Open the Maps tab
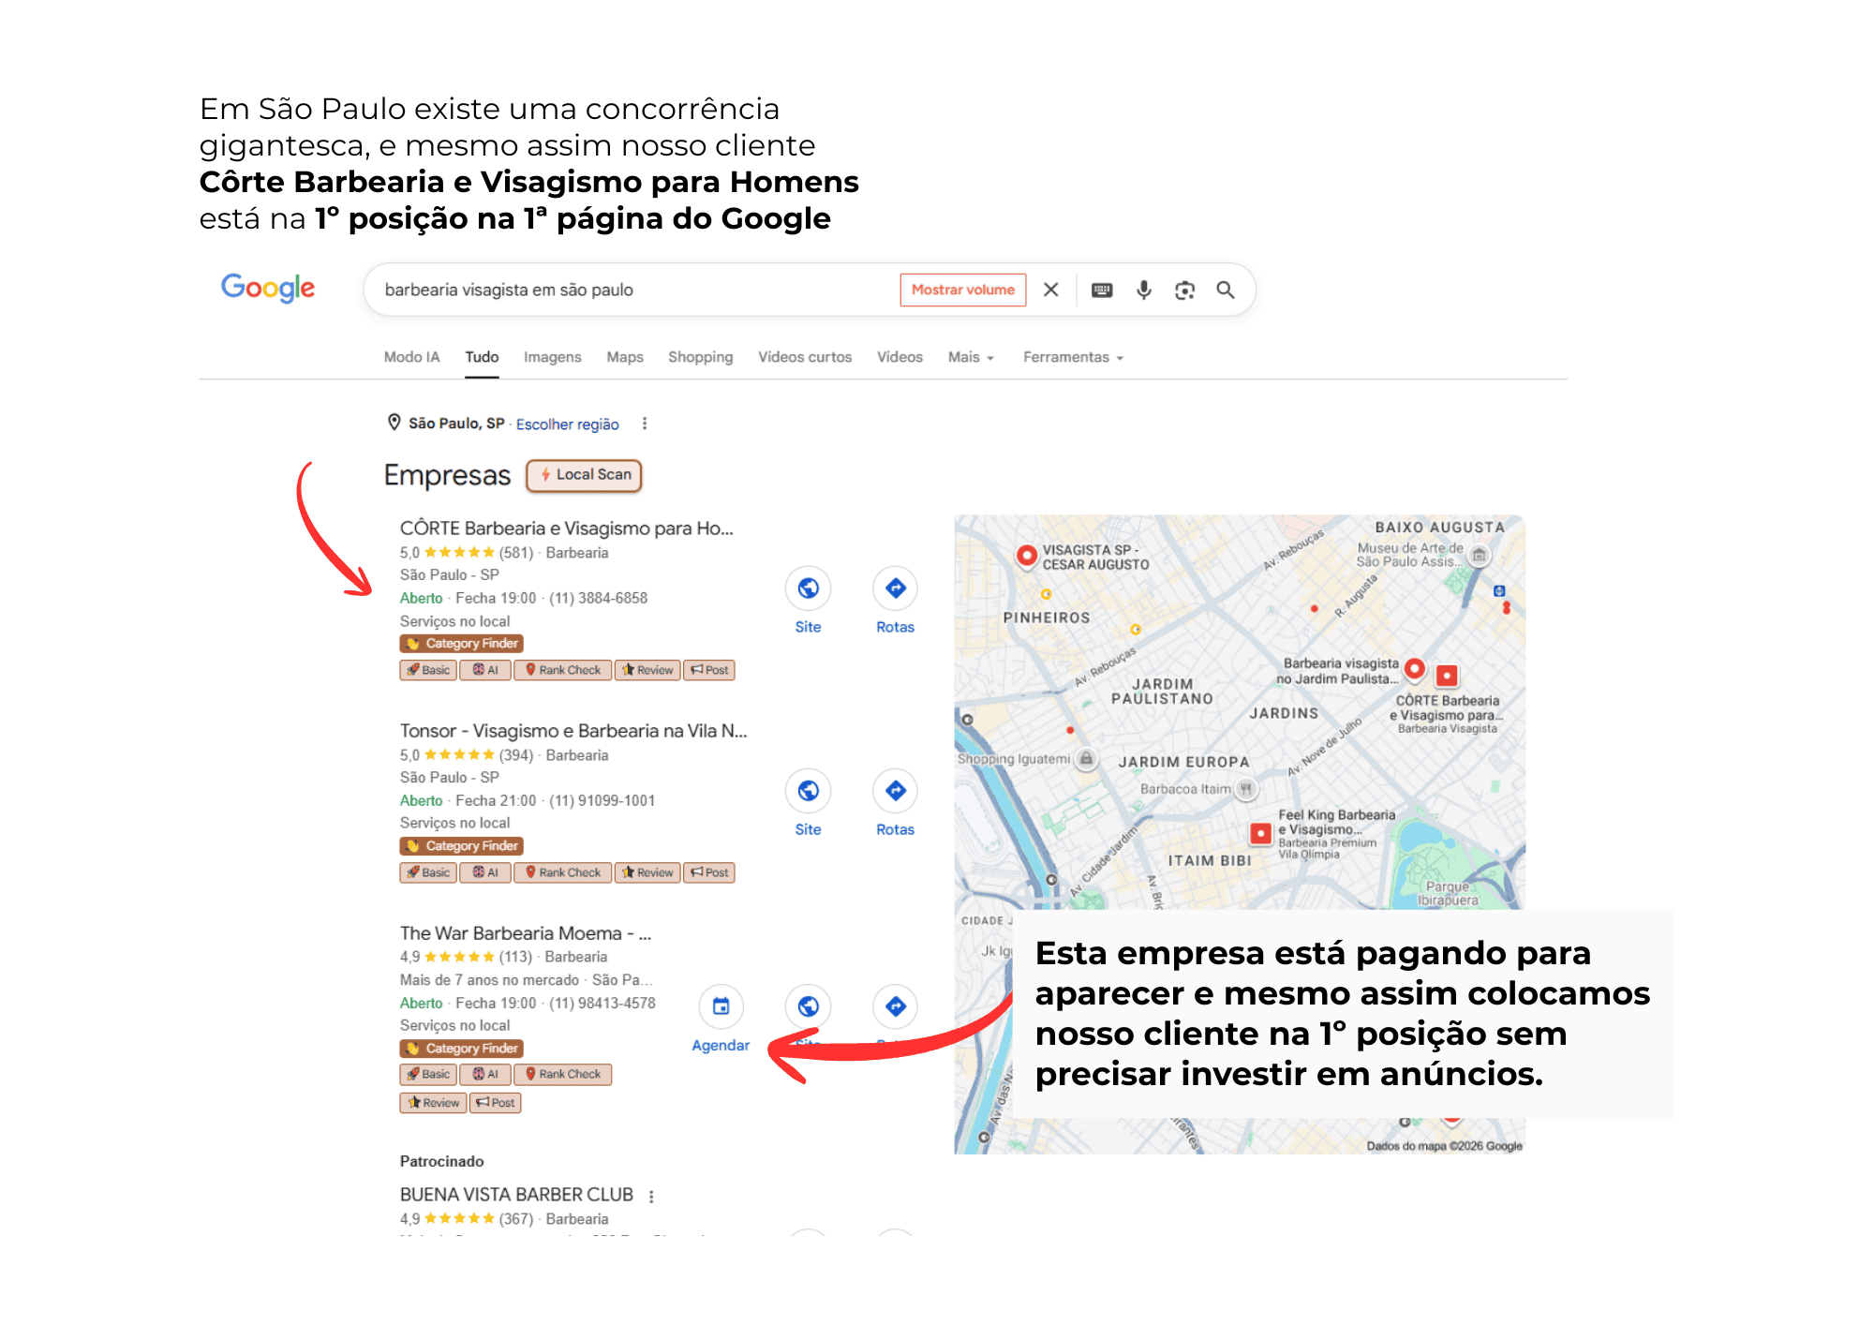Screen dimensions: 1874x1325 [x=625, y=357]
